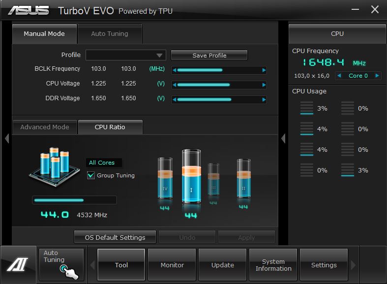
Task: Minimize the TurboV EVO window
Action: click(x=355, y=9)
